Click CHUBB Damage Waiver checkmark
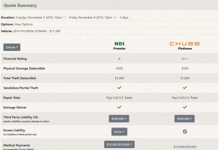Screen dimensions: 219x150 point(185,107)
